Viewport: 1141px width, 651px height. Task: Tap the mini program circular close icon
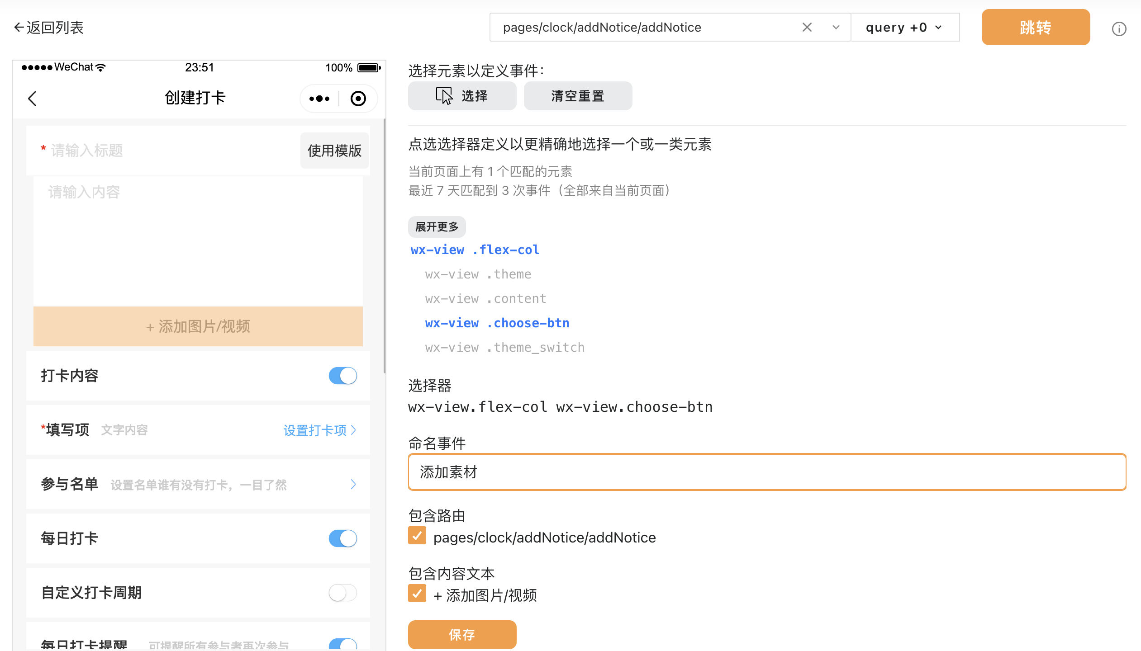coord(358,99)
